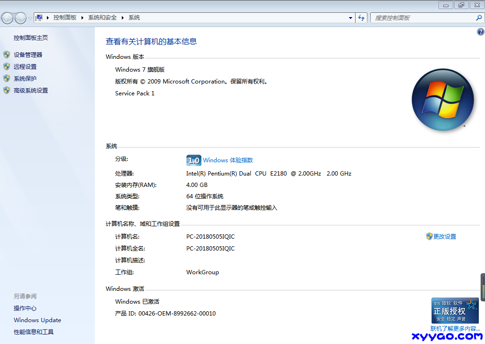Image resolution: width=485 pixels, height=344 pixels.
Task: Click 更改设置 next to computer name
Action: pos(444,236)
